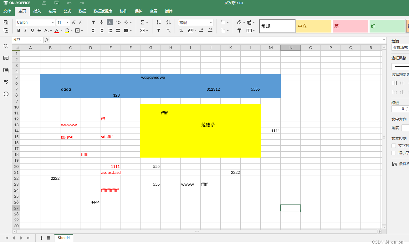Toggle italic formatting
Viewport: 409px width, 247px height.
(x=25, y=30)
